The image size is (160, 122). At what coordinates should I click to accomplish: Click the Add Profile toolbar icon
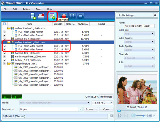pyautogui.click(x=52, y=16)
